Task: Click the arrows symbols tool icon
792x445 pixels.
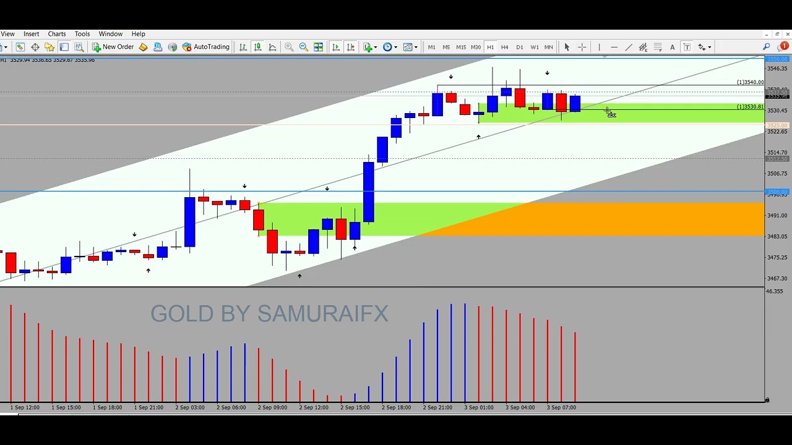Action: (x=702, y=47)
